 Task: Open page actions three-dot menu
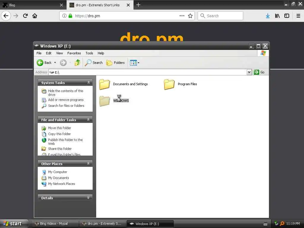[x=182, y=16]
